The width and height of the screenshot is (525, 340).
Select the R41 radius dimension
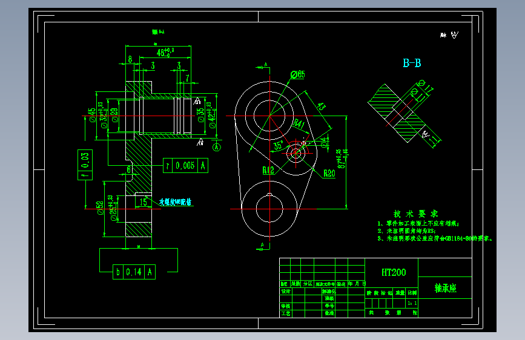(299, 124)
